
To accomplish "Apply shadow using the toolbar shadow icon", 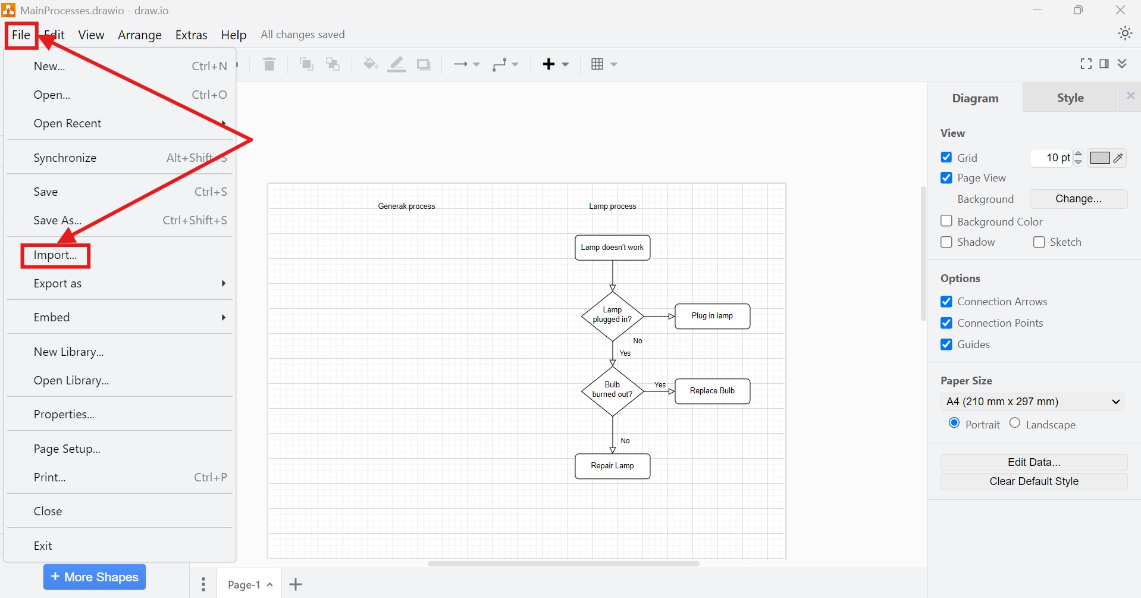I will click(x=423, y=64).
